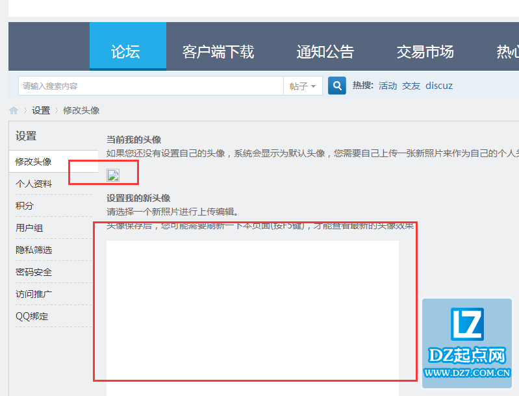Open QQ绑定 in settings sidebar

pyautogui.click(x=32, y=316)
